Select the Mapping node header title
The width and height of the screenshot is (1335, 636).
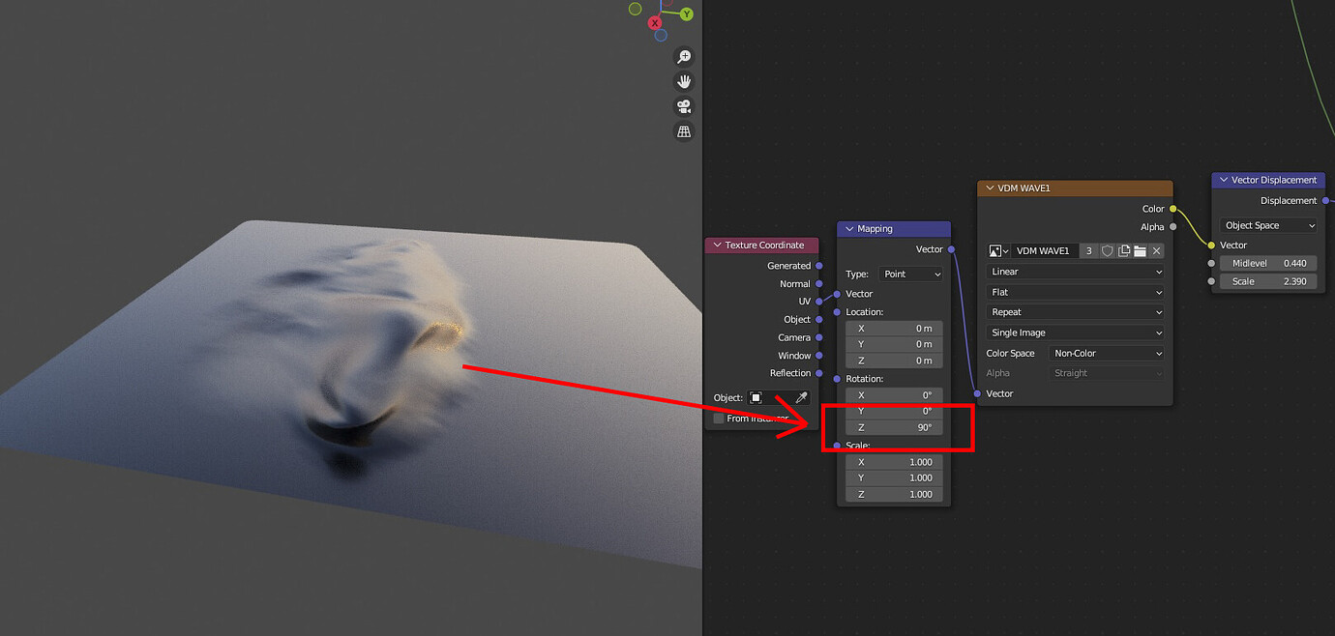click(875, 229)
